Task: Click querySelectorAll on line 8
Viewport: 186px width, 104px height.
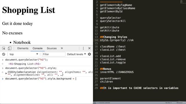Action: [x=113, y=21]
